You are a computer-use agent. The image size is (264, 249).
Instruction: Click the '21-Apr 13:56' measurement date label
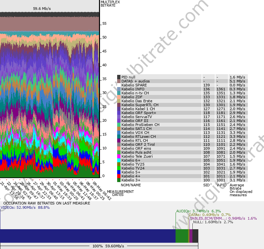pos(9,191)
